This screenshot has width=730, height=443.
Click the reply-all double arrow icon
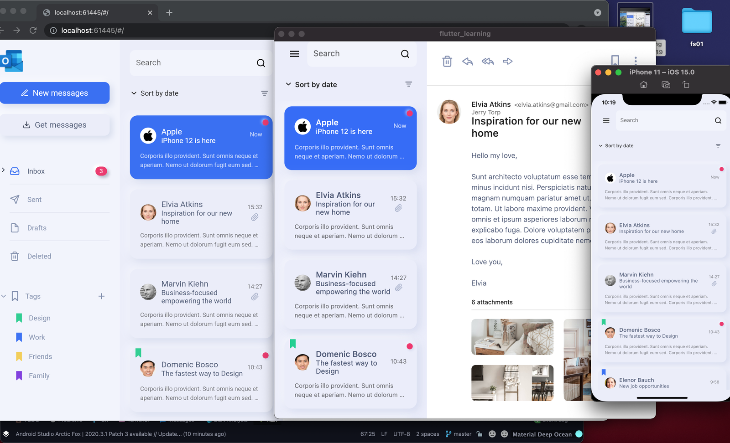487,62
